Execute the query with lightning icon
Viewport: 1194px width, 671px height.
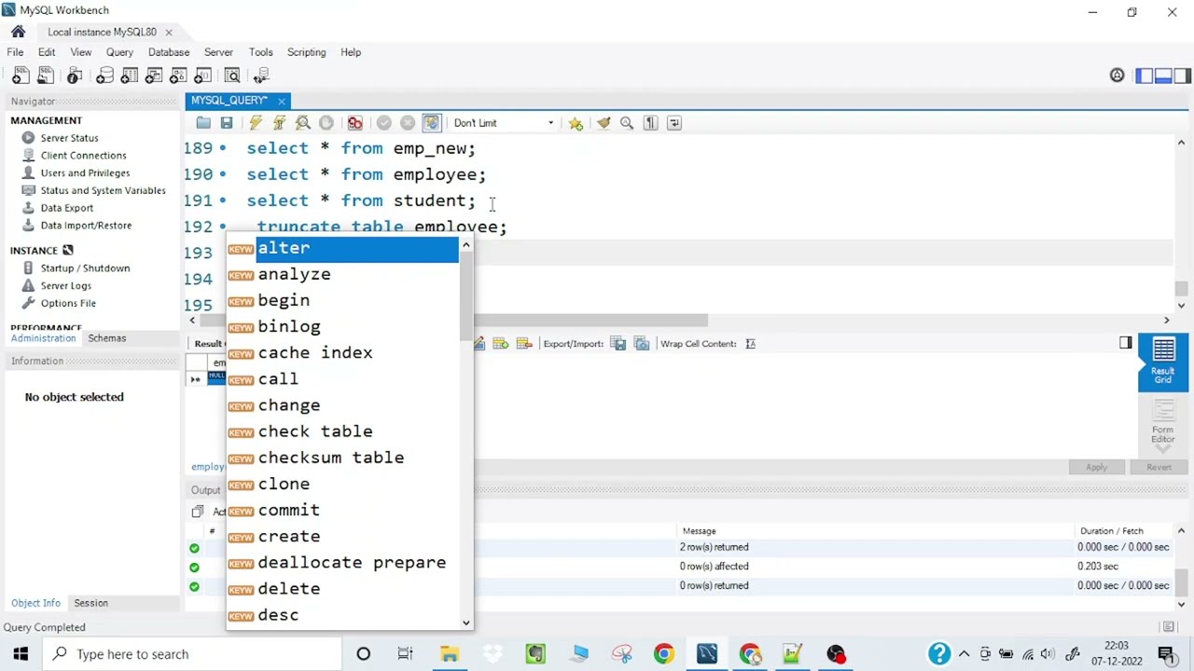coord(256,123)
